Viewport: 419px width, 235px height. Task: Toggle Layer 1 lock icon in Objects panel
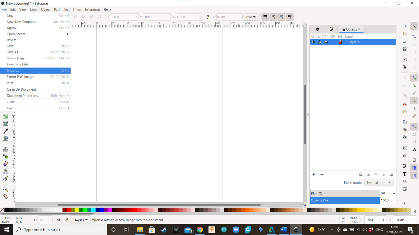[319, 42]
